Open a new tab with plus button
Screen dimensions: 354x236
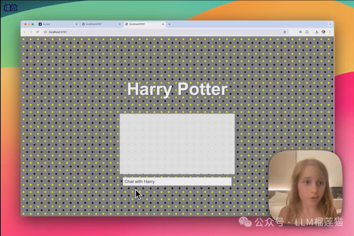[x=169, y=24]
